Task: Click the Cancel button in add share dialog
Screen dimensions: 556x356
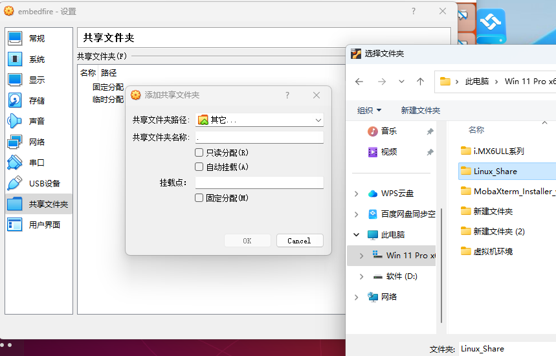Action: [x=300, y=240]
